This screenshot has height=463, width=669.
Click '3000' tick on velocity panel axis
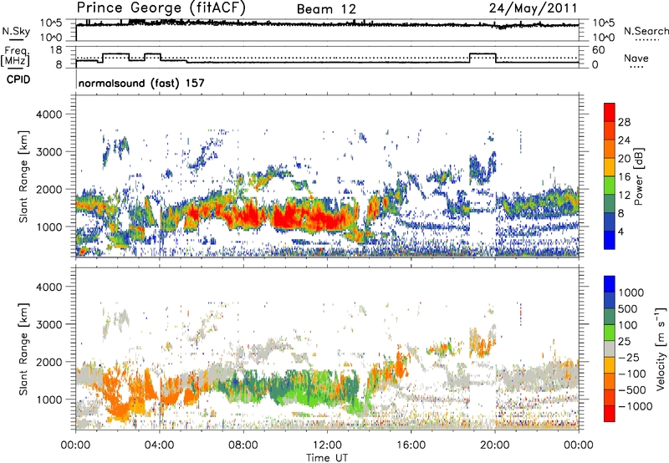click(x=49, y=324)
